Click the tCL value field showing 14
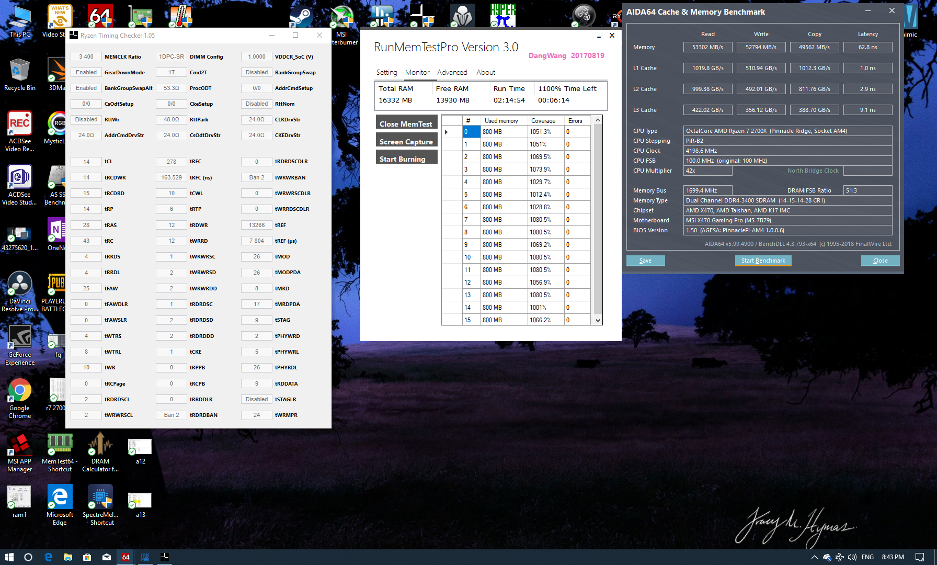Viewport: 937px width, 565px height. (x=86, y=162)
